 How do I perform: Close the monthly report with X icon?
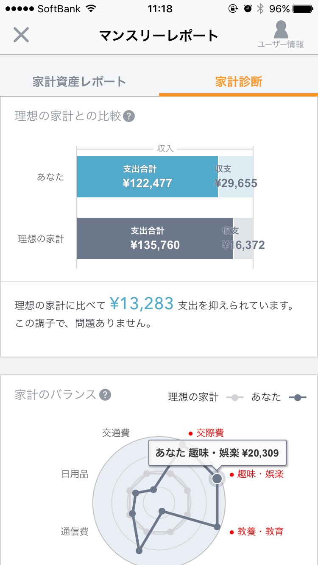(21, 35)
